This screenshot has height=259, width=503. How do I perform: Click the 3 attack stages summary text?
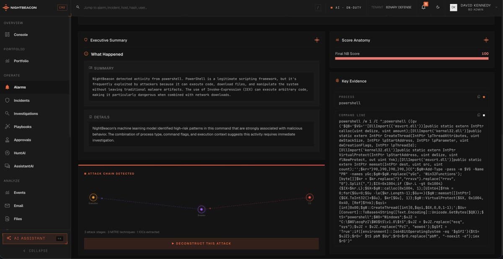pyautogui.click(x=122, y=232)
